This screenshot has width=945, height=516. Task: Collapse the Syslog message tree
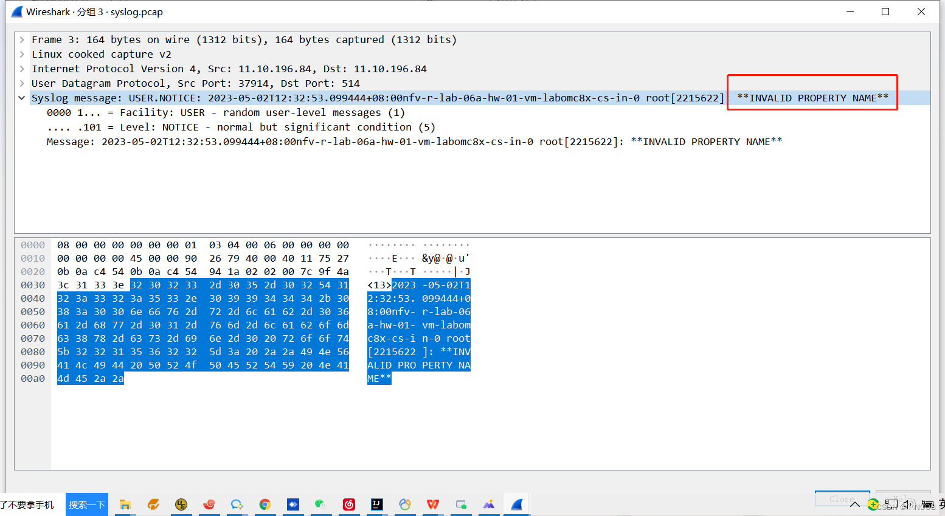coord(22,98)
